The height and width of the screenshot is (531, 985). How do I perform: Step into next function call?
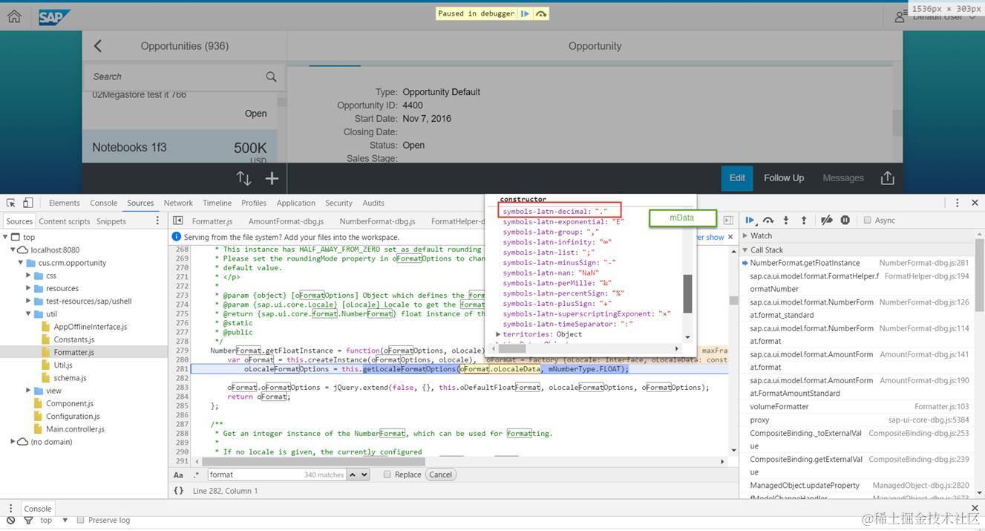pos(788,221)
